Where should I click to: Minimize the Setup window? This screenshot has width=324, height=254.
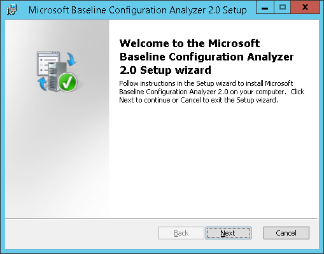(x=265, y=8)
